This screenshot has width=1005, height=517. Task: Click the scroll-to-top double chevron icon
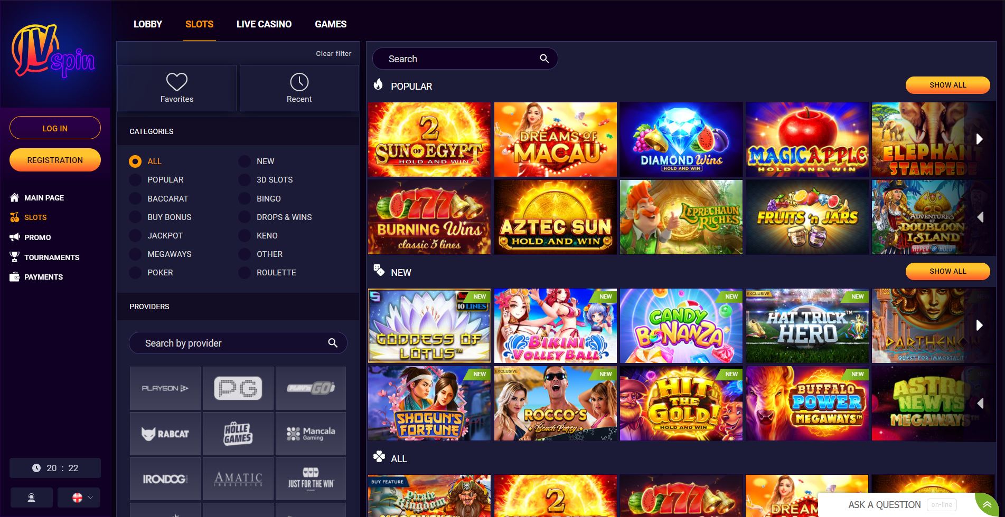click(987, 505)
